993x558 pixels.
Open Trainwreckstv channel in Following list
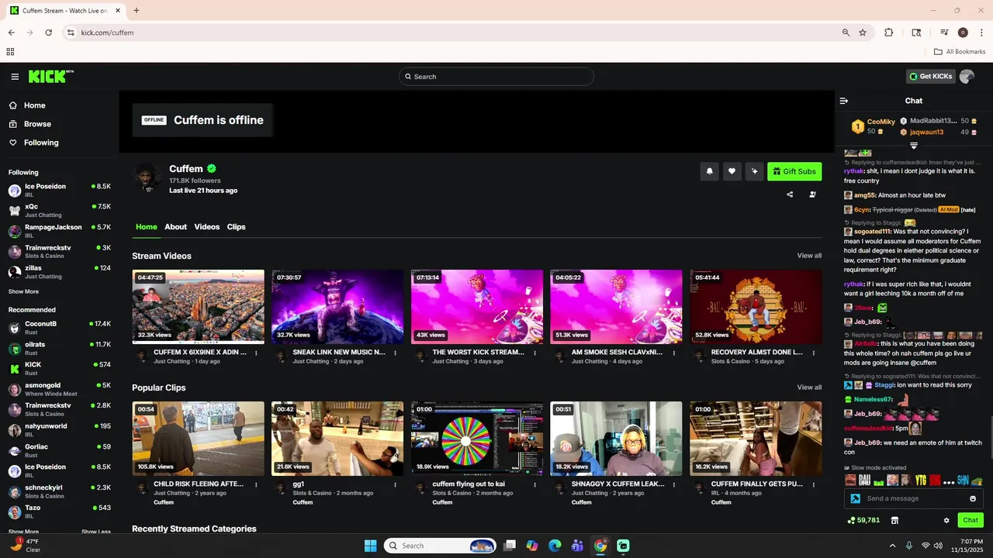tap(60, 251)
